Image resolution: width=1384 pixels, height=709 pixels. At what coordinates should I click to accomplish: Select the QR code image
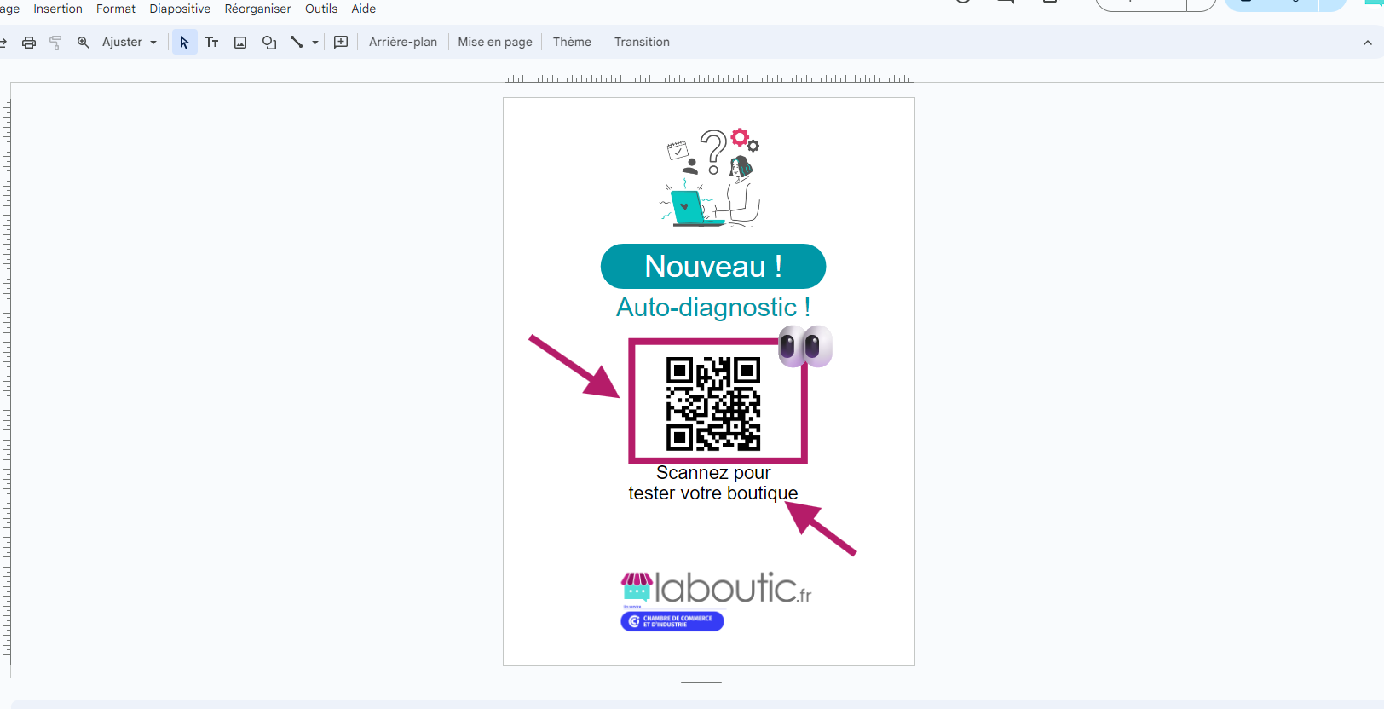[x=713, y=404]
